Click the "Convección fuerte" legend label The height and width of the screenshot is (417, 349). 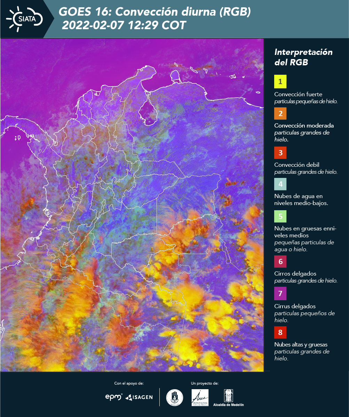[298, 94]
